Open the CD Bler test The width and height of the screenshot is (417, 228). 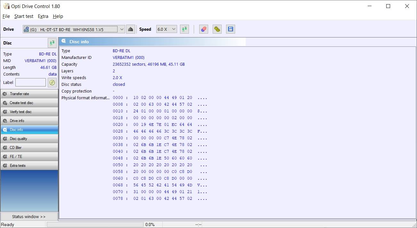(29, 148)
